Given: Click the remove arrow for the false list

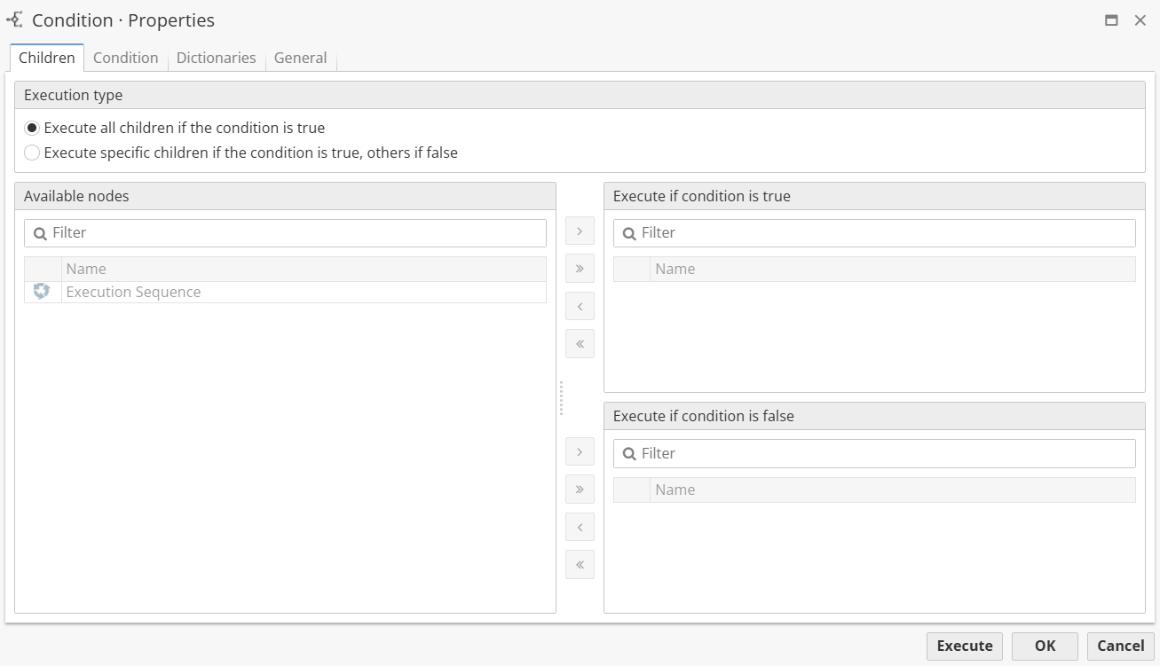Looking at the screenshot, I should click(580, 526).
